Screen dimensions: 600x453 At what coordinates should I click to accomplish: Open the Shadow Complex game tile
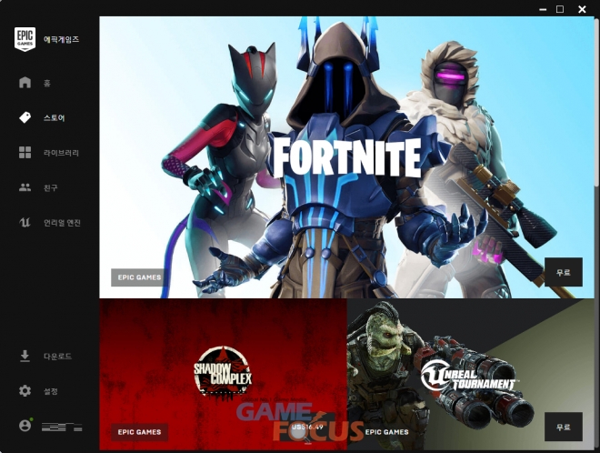(223, 374)
